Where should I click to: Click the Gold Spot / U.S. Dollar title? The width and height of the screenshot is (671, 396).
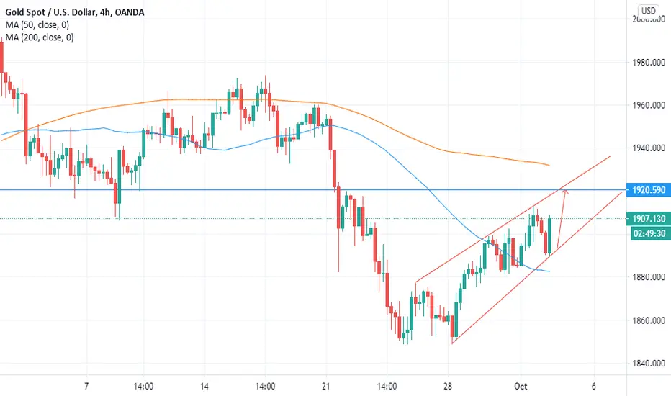click(x=50, y=12)
